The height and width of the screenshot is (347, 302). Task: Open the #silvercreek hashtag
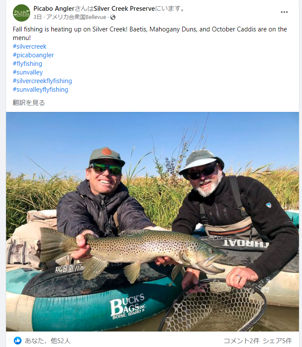click(x=29, y=46)
